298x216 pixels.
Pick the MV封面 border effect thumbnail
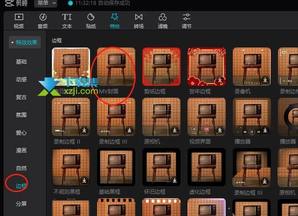click(x=116, y=66)
